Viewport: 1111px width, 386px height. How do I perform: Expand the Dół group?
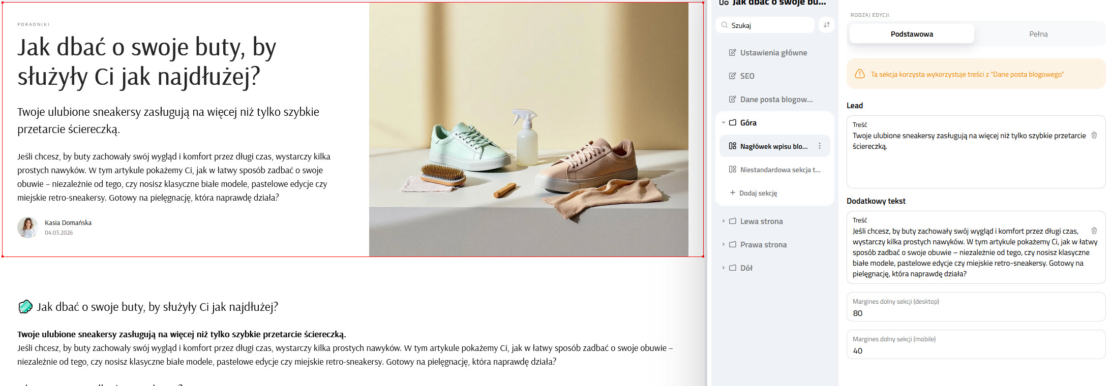(723, 268)
